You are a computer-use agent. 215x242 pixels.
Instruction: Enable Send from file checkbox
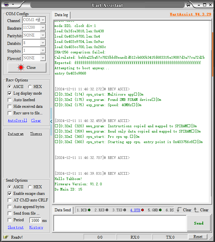pos(10,213)
